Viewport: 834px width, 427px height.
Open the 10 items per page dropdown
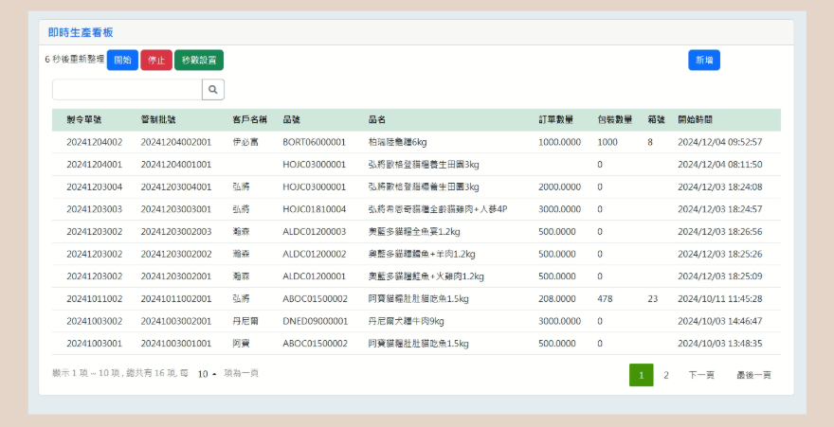pos(207,375)
